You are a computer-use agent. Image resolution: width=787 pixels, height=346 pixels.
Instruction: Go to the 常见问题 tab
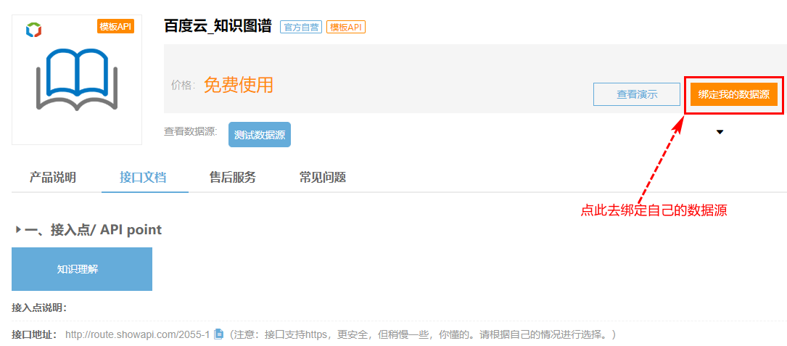click(323, 178)
